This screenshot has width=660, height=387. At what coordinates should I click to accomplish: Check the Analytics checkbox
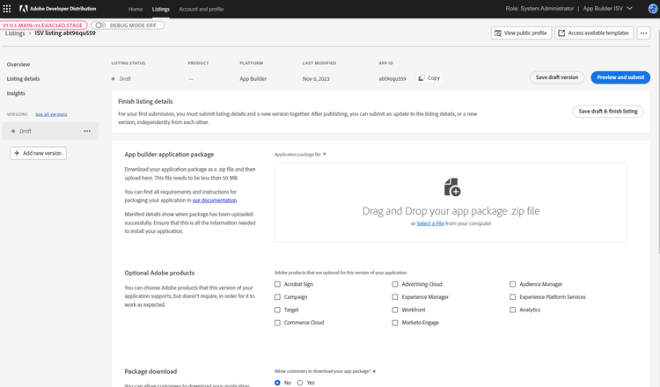(x=512, y=310)
